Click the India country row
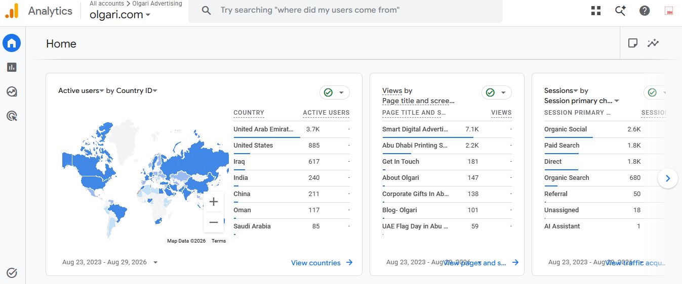Screen dimensions: 682x284 coord(292,178)
